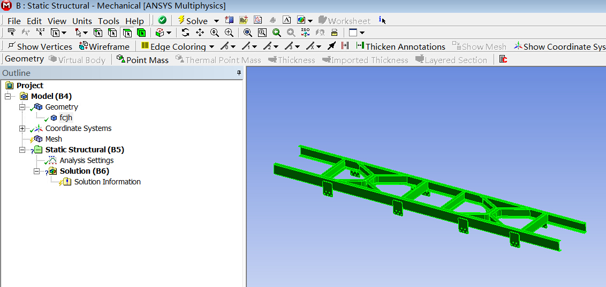Image resolution: width=606 pixels, height=287 pixels.
Task: Click the Point Mass tool
Action: point(142,60)
